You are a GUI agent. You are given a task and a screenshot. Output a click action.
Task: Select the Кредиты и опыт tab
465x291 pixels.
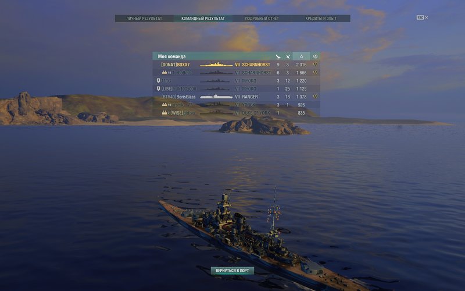point(321,19)
